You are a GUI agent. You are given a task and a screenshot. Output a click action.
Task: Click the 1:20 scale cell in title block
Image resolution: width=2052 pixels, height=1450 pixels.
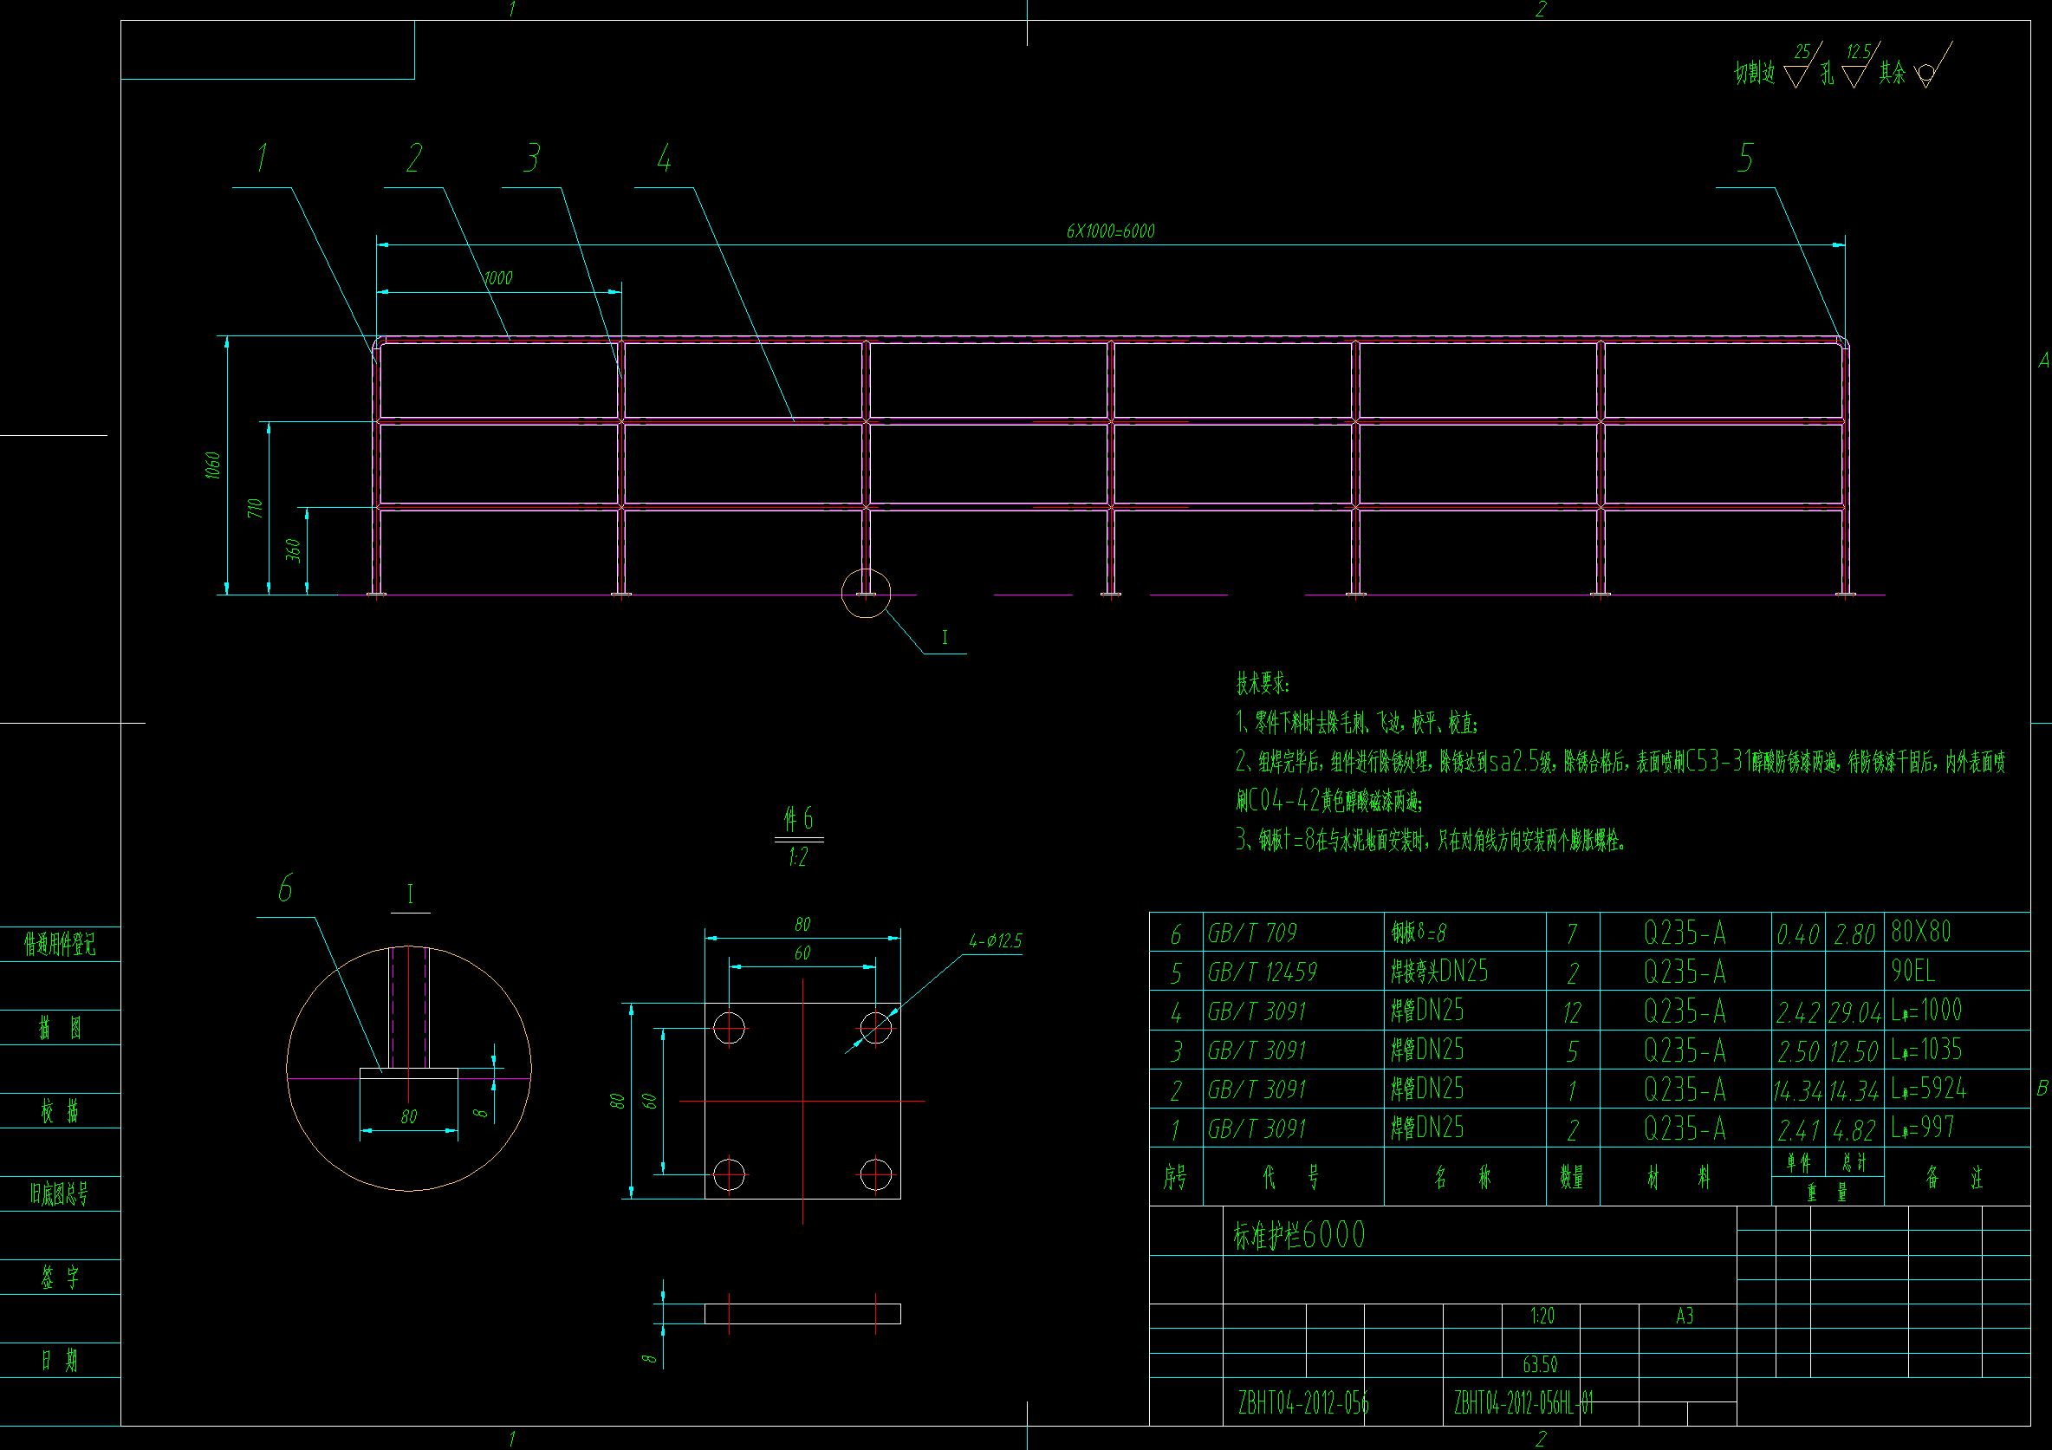point(1542,1316)
